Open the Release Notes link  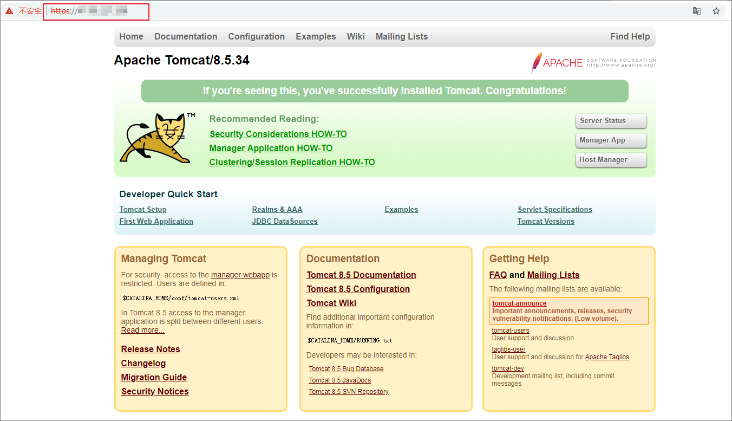(x=151, y=349)
